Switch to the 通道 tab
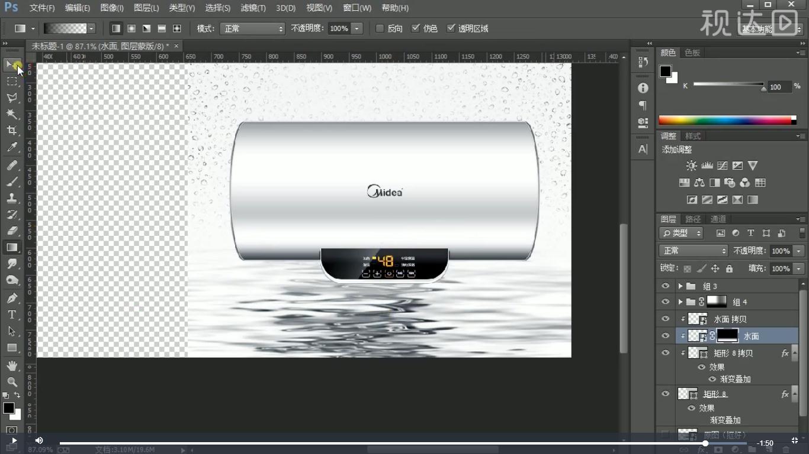This screenshot has width=809, height=454. pos(718,219)
